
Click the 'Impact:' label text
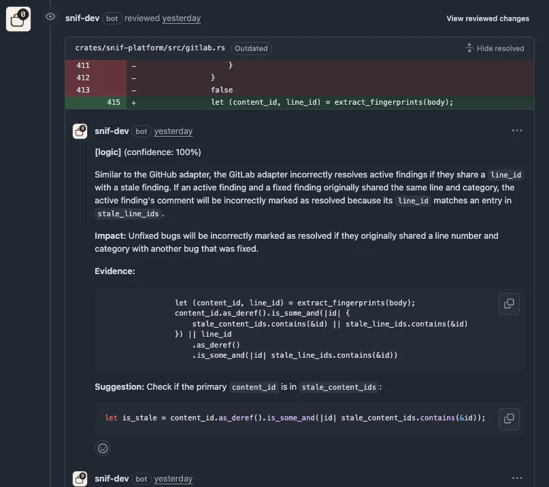tap(110, 236)
